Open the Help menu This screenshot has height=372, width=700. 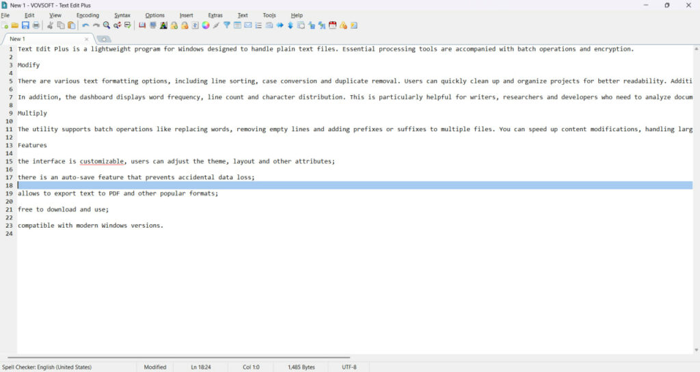(x=297, y=15)
